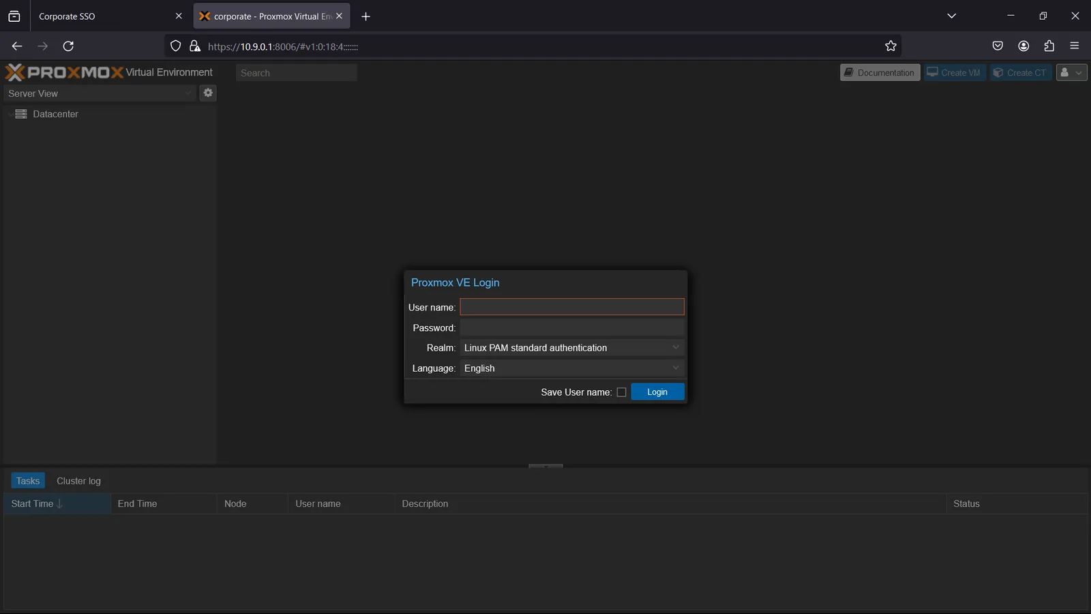Click the browser address bar URL

tap(282, 46)
